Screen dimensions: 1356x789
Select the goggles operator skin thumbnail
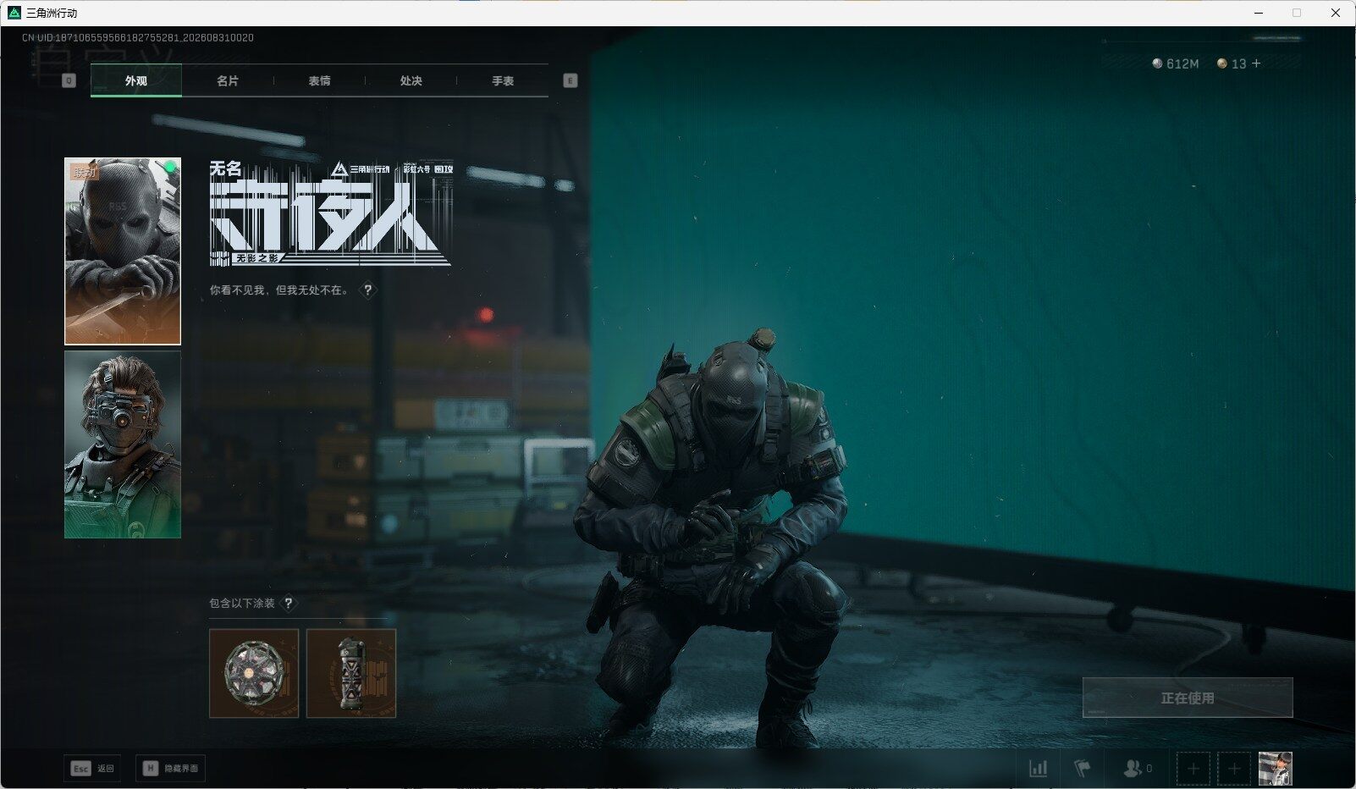(123, 444)
